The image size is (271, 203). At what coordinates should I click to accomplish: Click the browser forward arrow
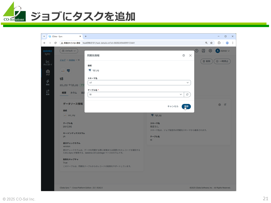(50, 43)
